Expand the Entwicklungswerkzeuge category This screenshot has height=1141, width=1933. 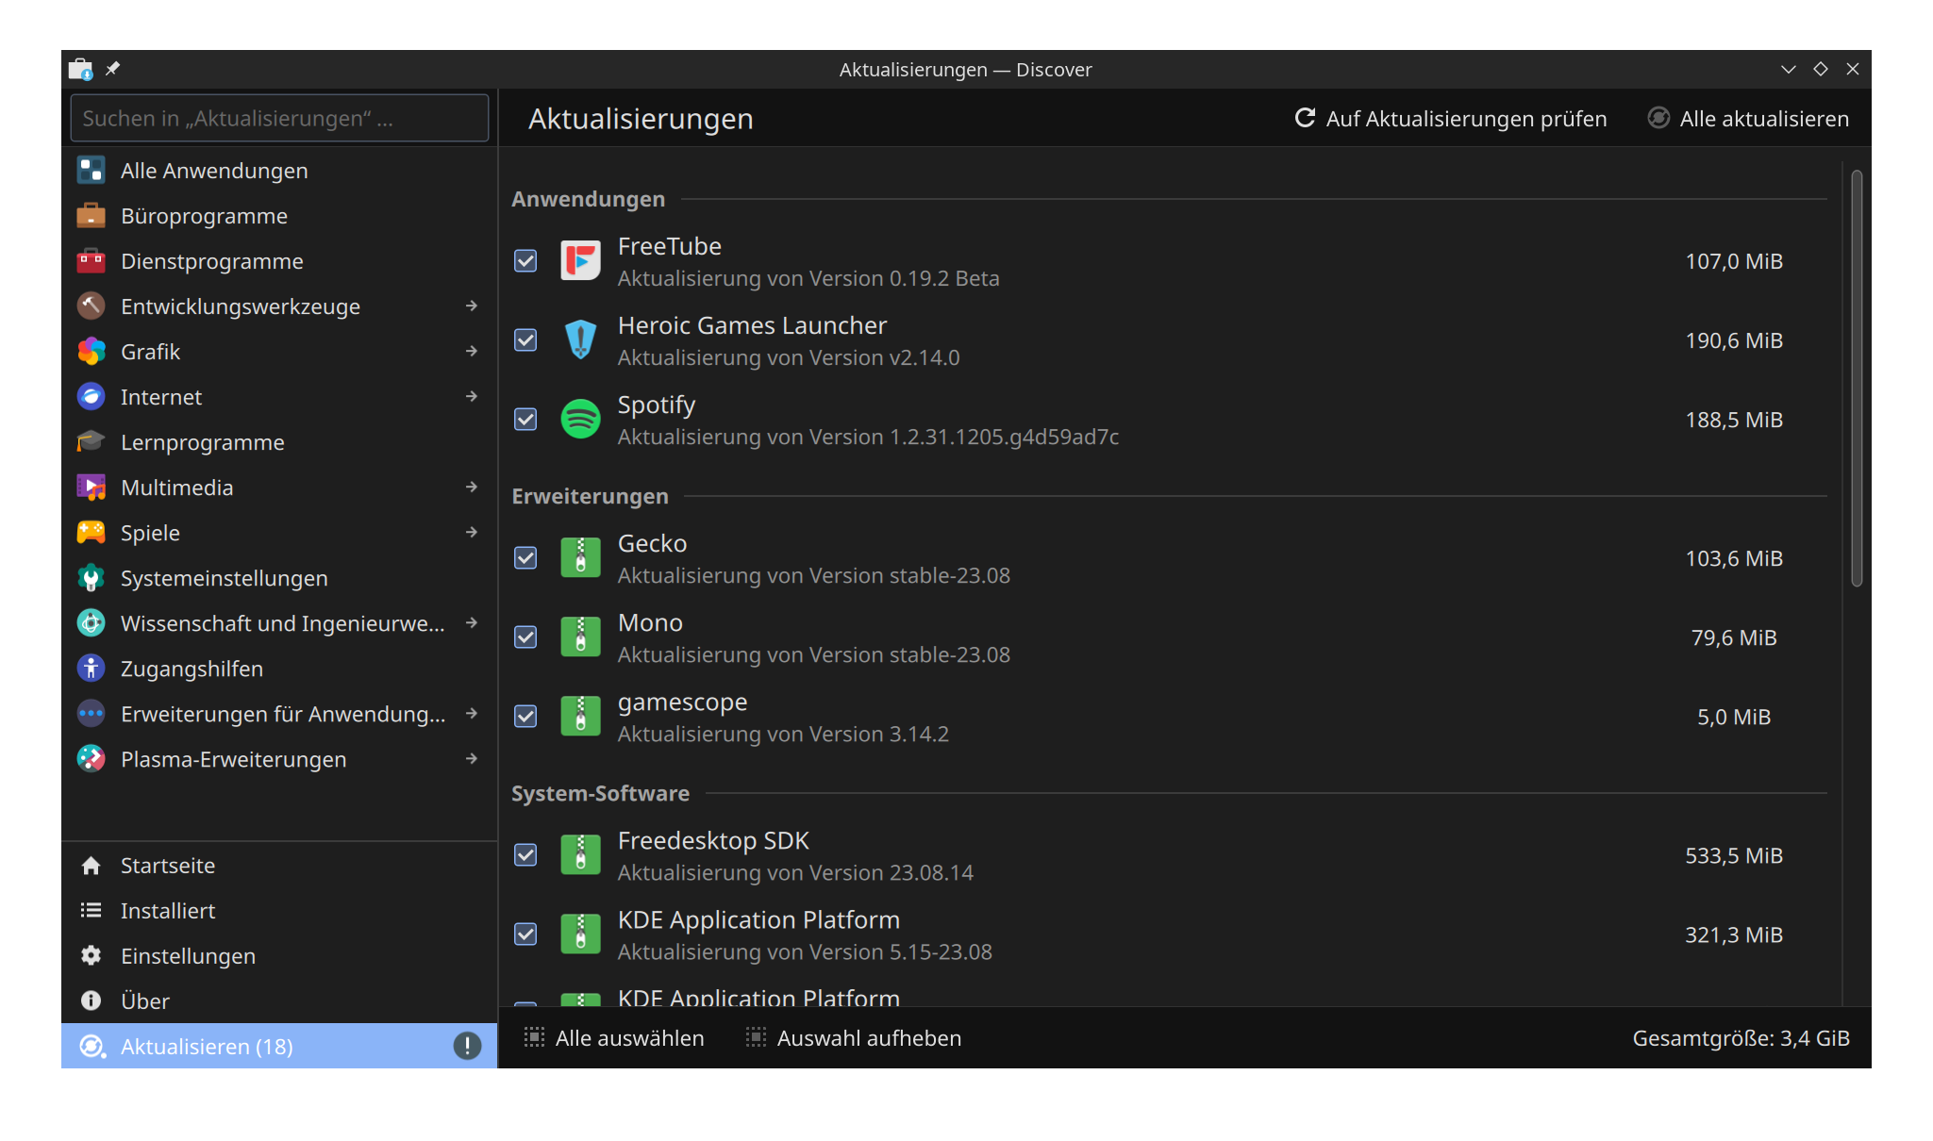[472, 306]
